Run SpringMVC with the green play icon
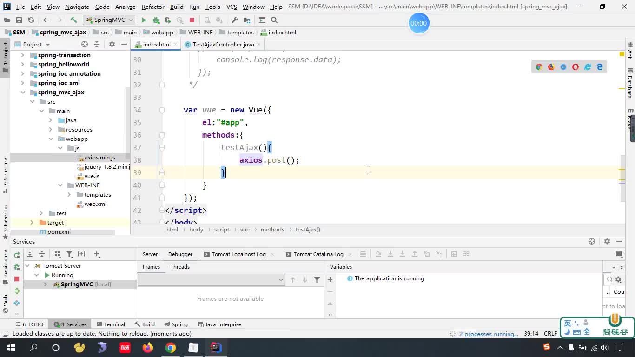 click(144, 20)
